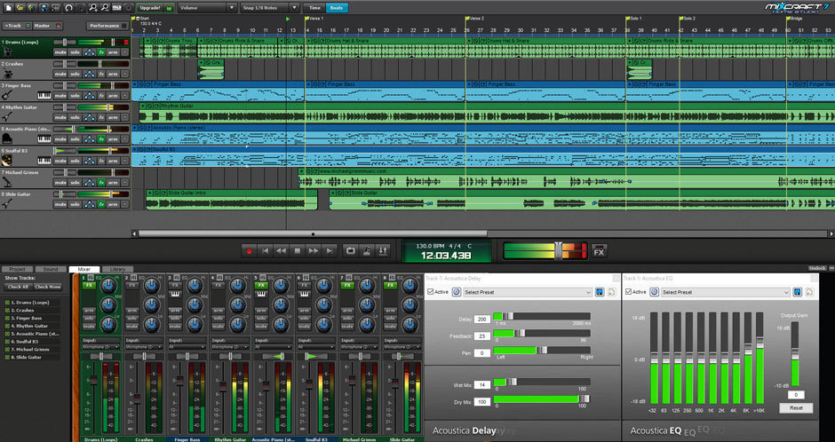
Task: Click the undo arrow in top toolbar
Action: 68,8
